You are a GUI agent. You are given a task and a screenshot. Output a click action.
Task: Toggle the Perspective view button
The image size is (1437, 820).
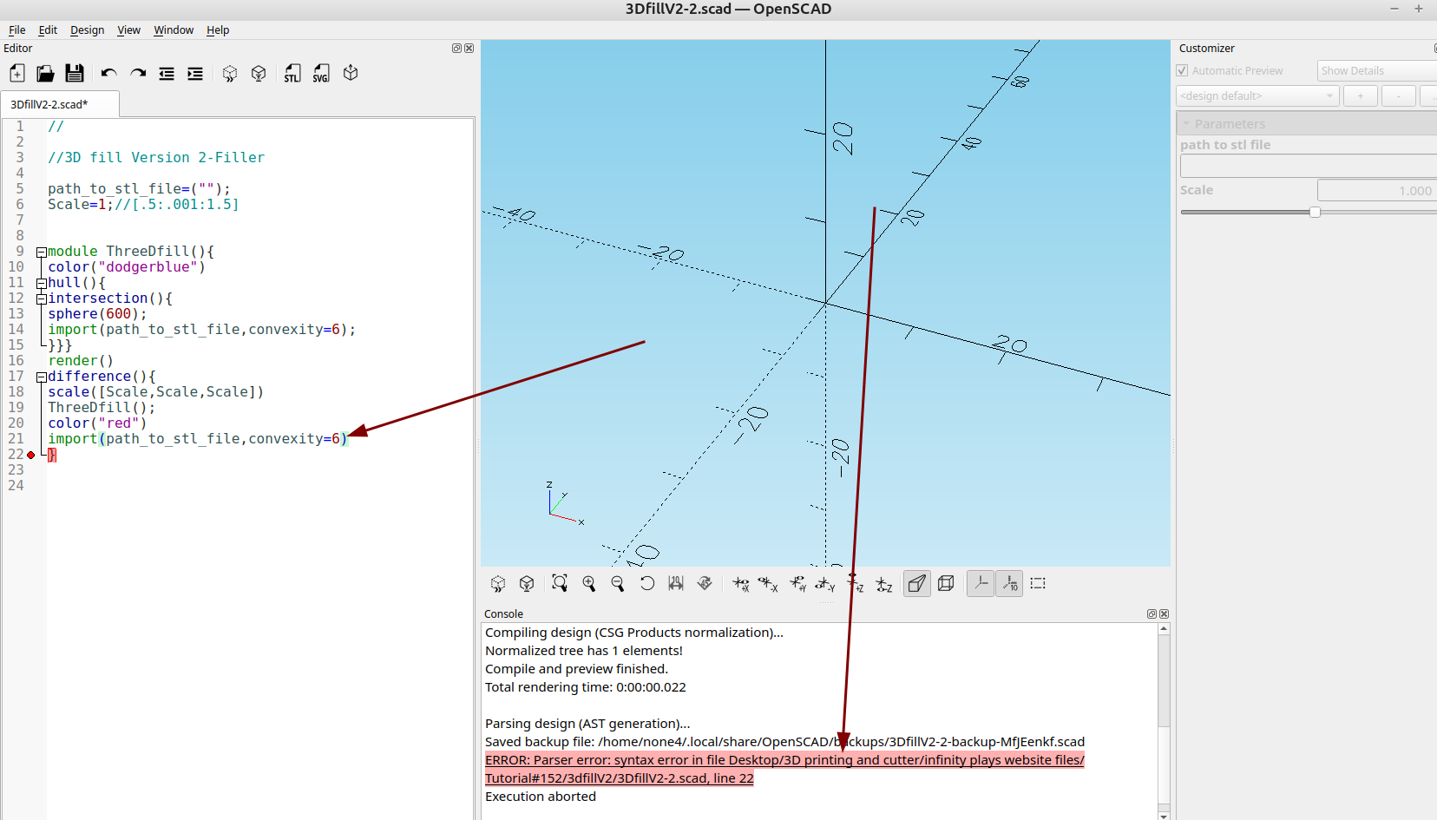[x=916, y=584]
